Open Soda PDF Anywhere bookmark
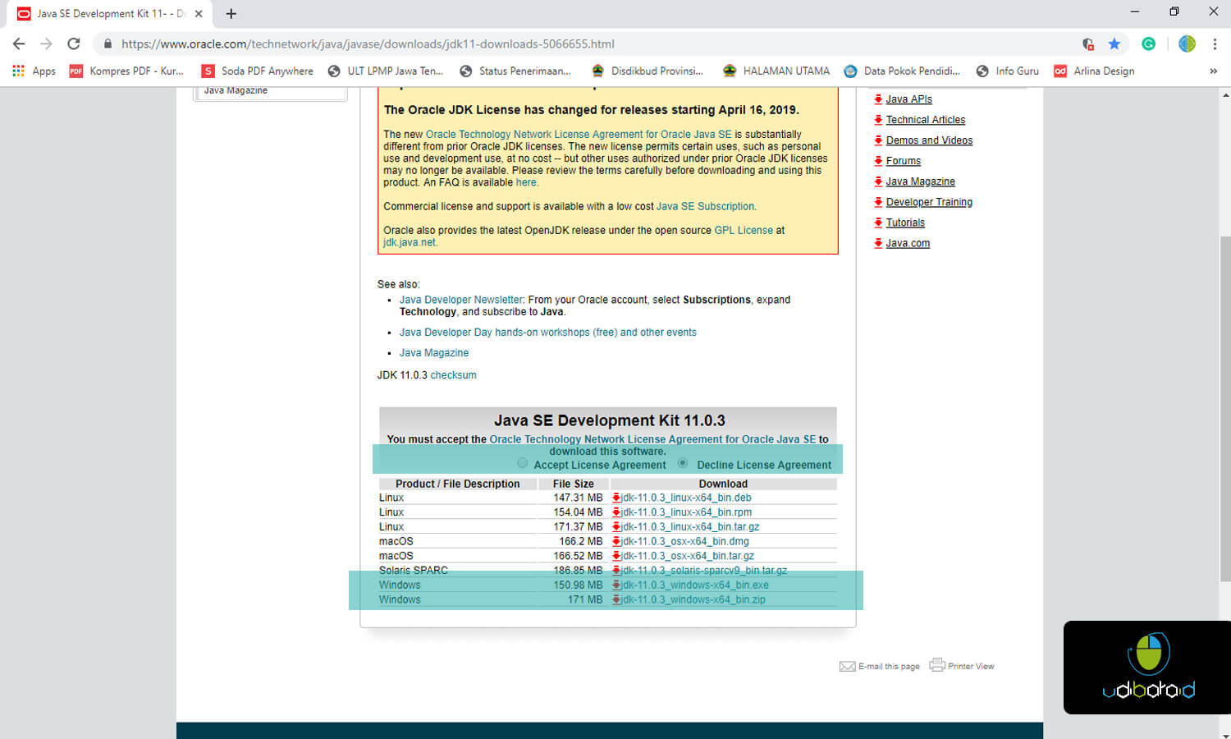The height and width of the screenshot is (739, 1231). click(258, 71)
